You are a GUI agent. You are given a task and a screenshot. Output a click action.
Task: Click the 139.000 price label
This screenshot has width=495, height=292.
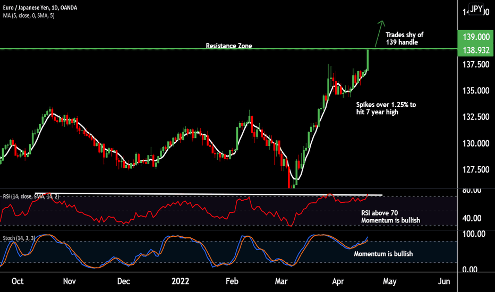(476, 37)
